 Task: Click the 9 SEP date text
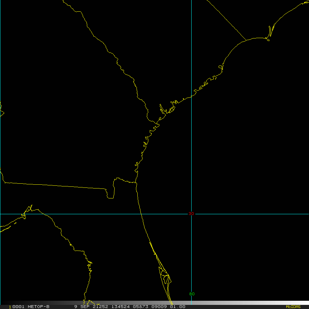tap(81, 307)
